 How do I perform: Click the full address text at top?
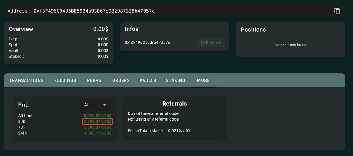94,11
